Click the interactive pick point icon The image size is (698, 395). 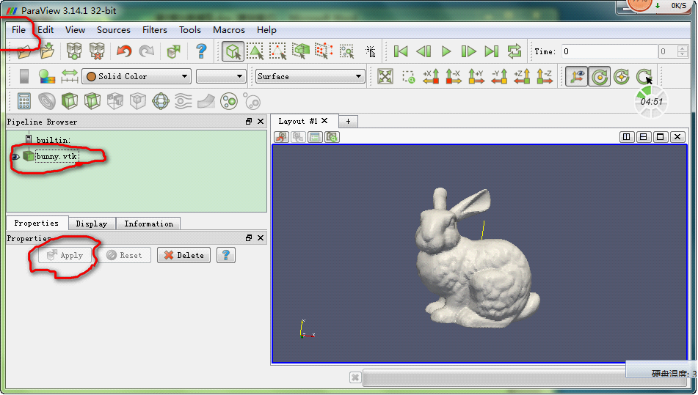[371, 51]
